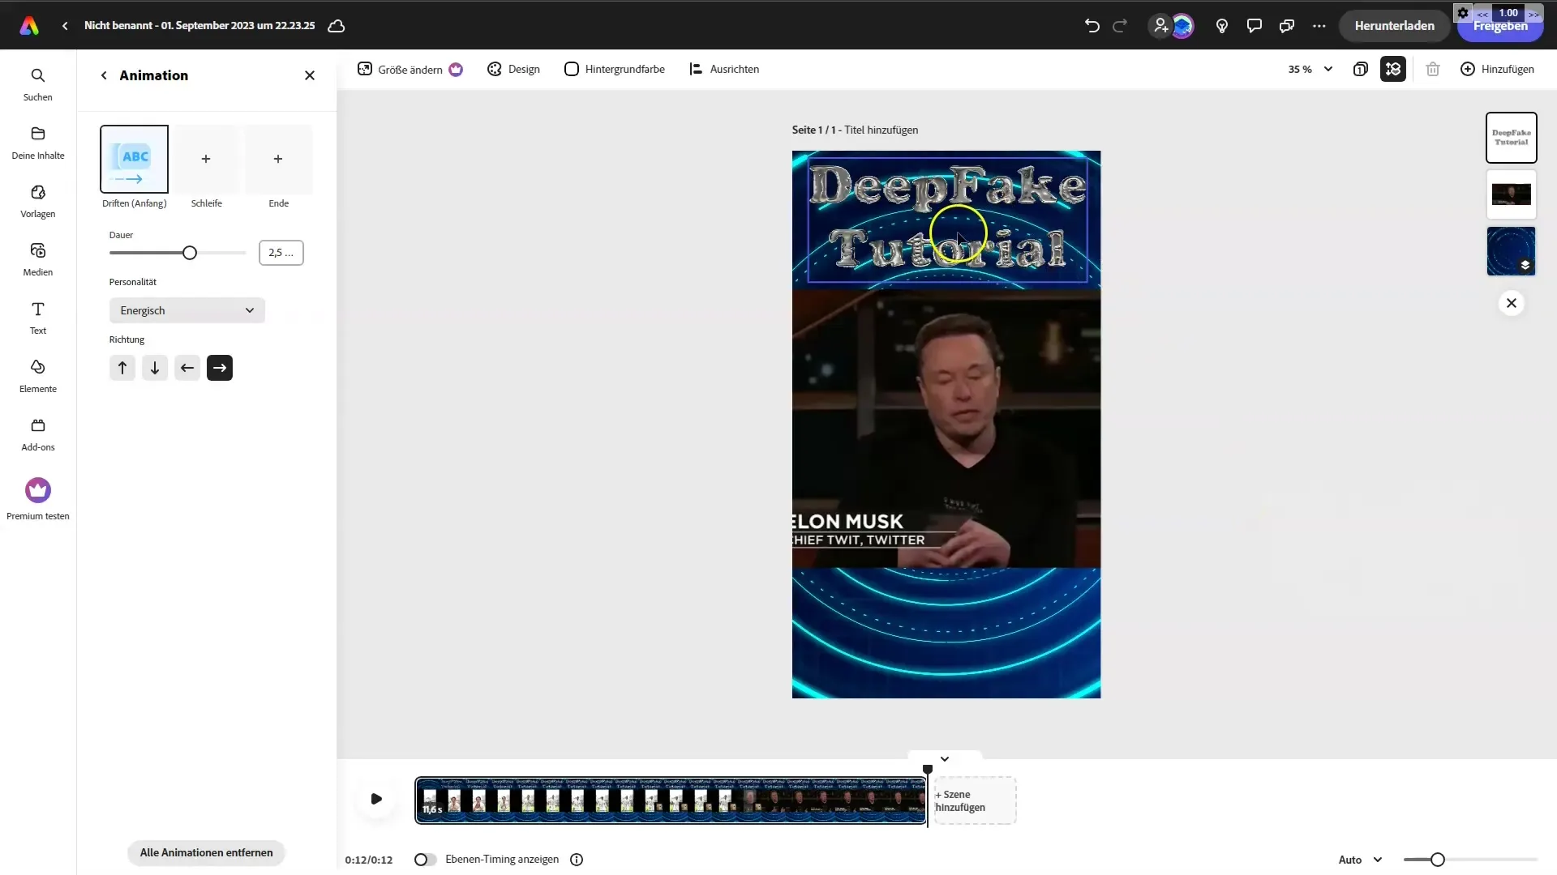Open Medien in the sidebar

tap(38, 259)
